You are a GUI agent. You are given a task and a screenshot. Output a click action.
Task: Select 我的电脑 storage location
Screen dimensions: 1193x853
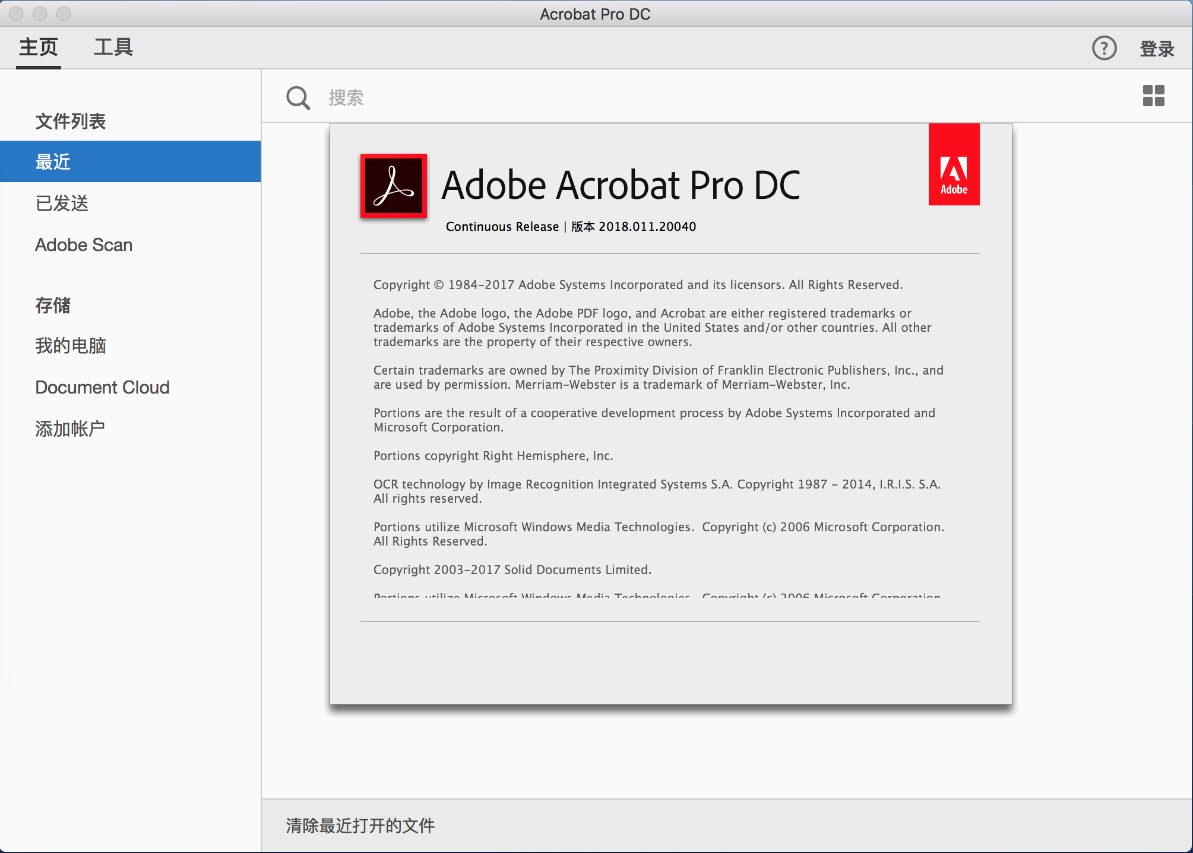click(70, 345)
